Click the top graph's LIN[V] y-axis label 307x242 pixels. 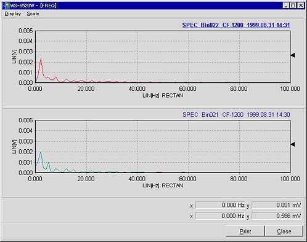pyautogui.click(x=14, y=57)
